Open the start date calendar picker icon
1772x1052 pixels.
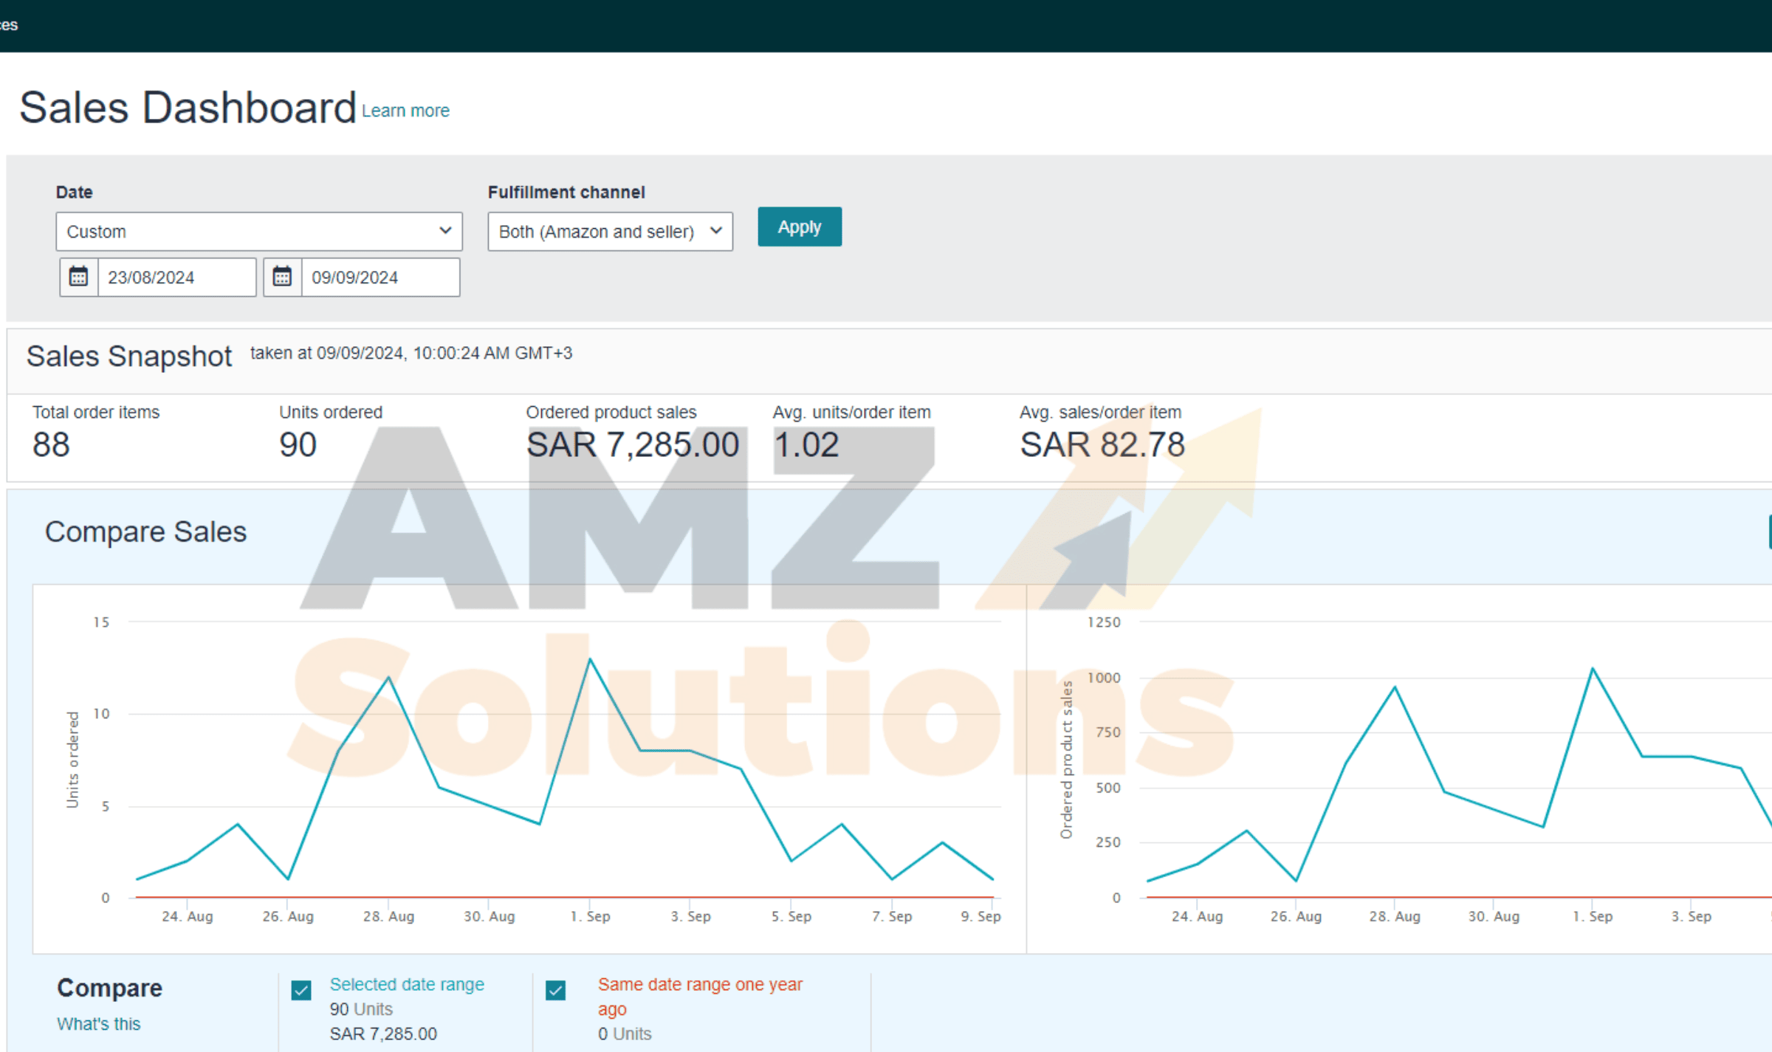click(78, 277)
